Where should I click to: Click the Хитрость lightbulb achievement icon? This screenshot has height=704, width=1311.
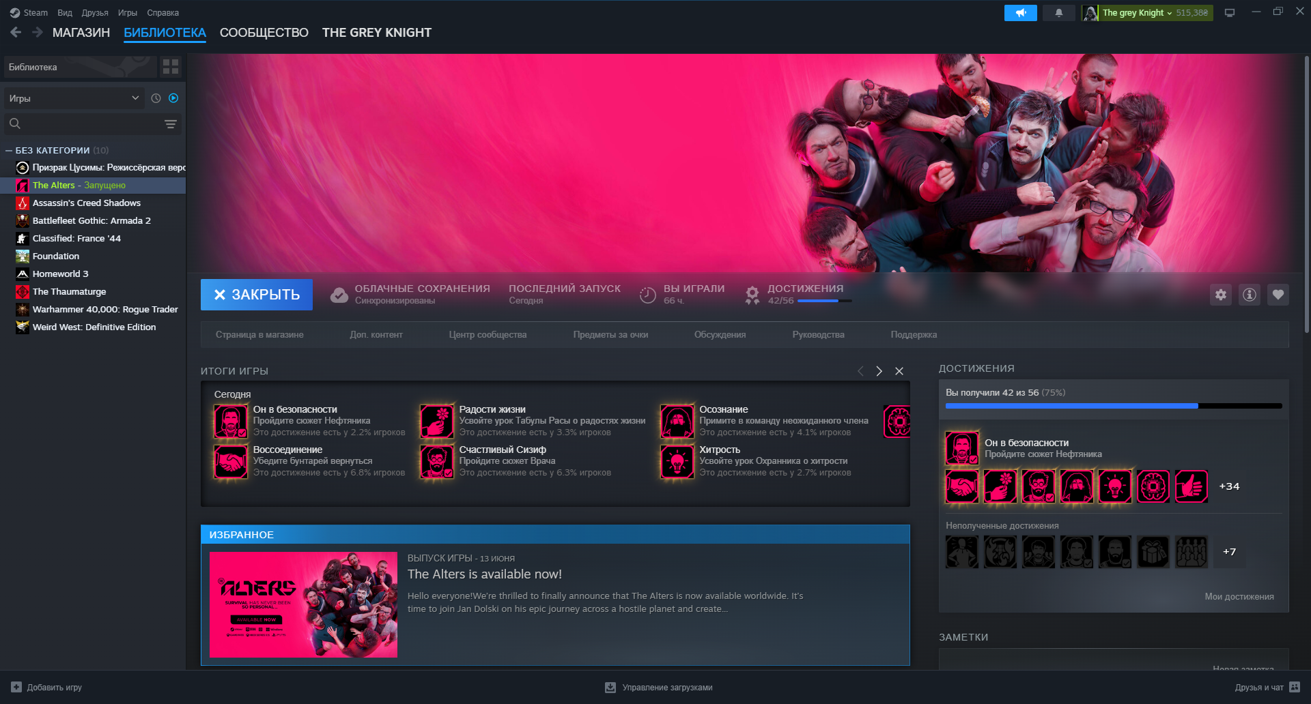[x=677, y=462]
